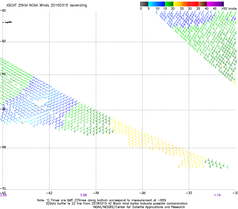This screenshot has width=238, height=209.
Task: Click the NOAA/NESDIS Center for Satellite Applications credit
Action: pyautogui.click(x=139, y=207)
